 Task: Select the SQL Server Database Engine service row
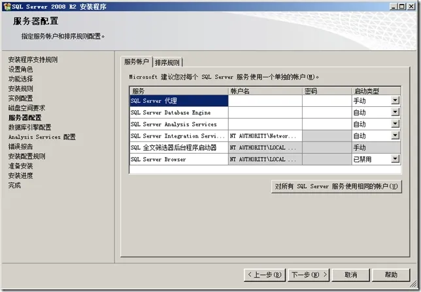click(x=179, y=112)
